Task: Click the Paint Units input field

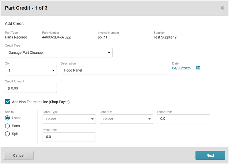Action: pyautogui.click(x=69, y=137)
